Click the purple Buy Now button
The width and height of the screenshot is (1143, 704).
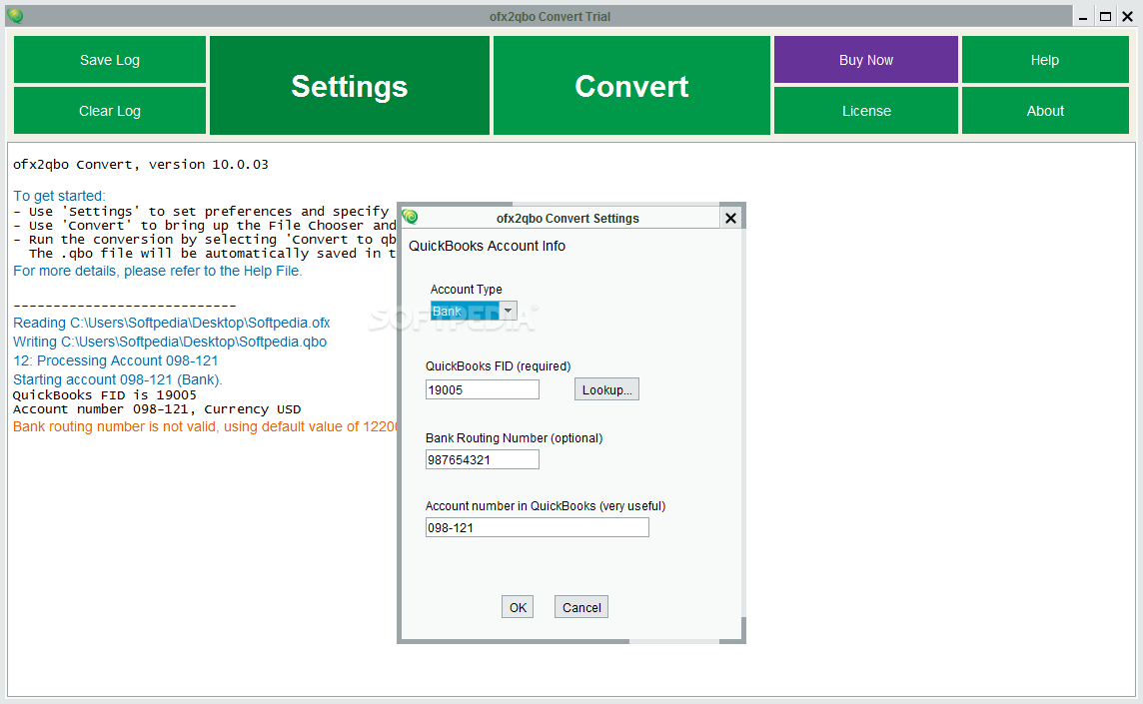pos(866,60)
